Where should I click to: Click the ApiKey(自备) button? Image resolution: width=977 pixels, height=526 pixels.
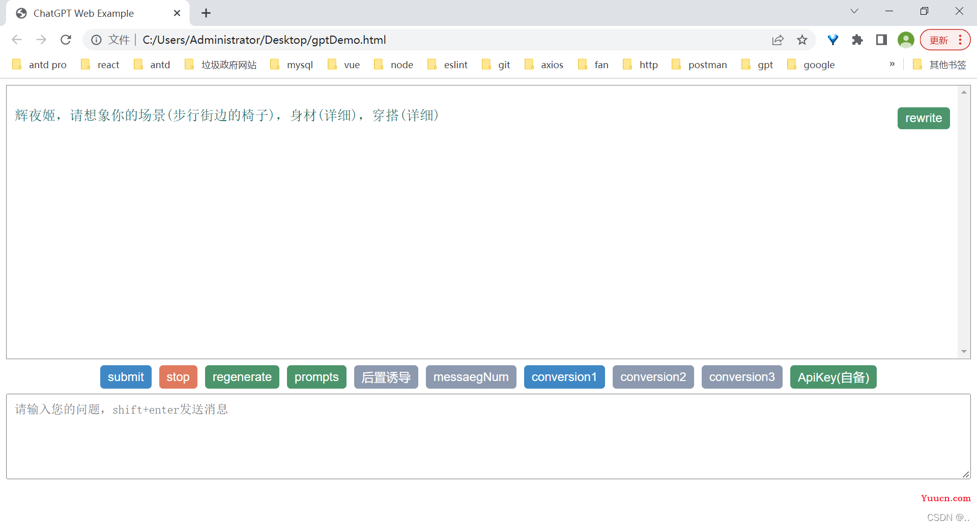point(834,377)
